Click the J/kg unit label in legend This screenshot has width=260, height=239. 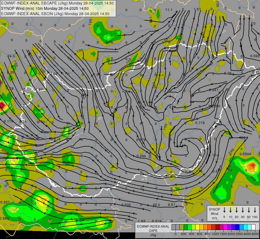coord(153,235)
